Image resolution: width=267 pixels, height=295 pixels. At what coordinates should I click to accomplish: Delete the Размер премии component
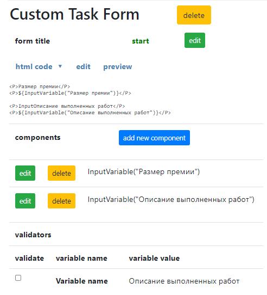(x=61, y=173)
